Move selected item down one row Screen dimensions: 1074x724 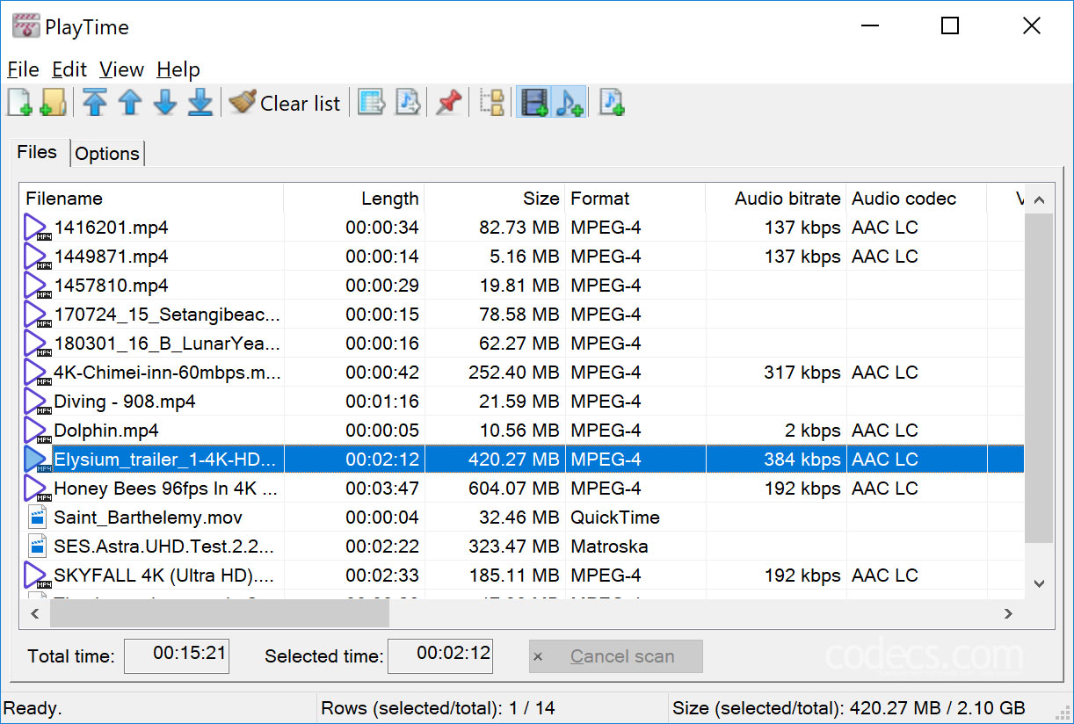[x=165, y=103]
